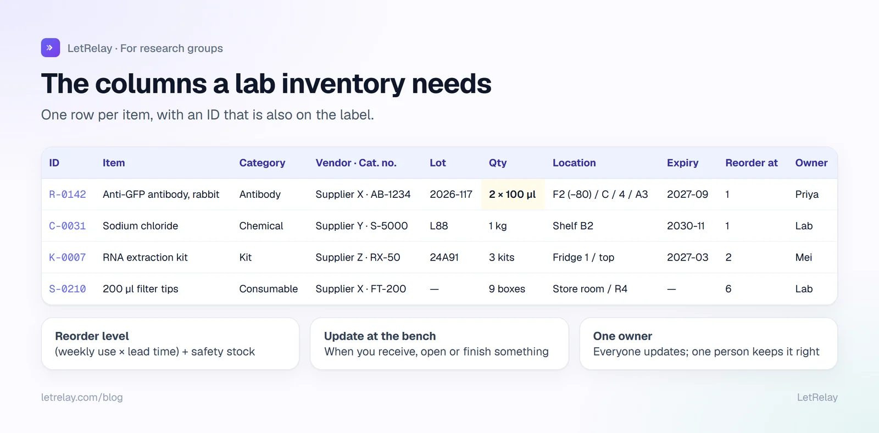879x433 pixels.
Task: Click the 200 µl filter tips item
Action: [x=141, y=289]
